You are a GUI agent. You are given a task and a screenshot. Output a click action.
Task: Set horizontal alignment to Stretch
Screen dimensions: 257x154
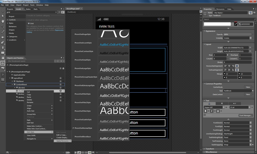(x=237, y=66)
